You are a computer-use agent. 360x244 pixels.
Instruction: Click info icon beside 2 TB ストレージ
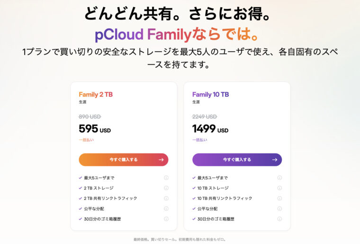click(166, 188)
